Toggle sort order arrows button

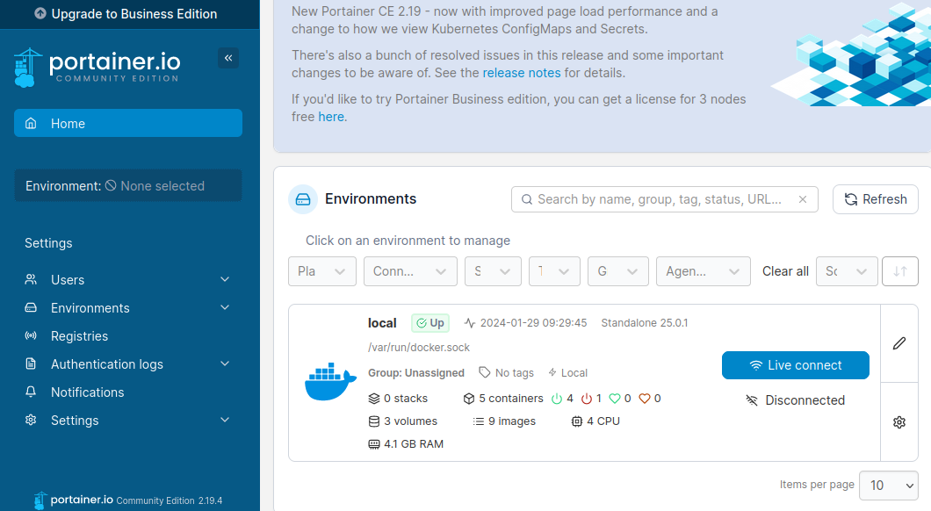[x=900, y=271]
